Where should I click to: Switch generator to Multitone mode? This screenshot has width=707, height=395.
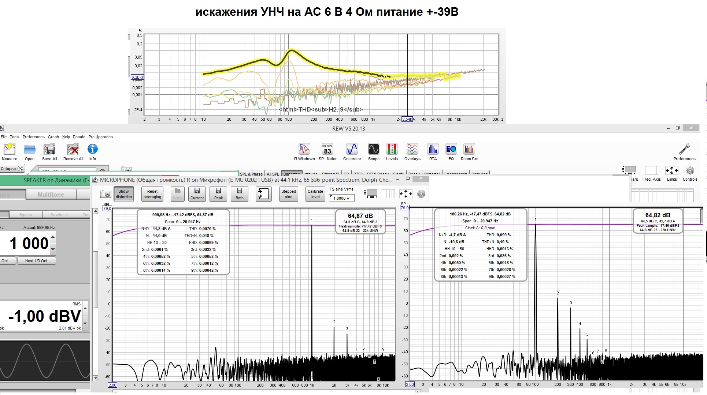point(51,195)
